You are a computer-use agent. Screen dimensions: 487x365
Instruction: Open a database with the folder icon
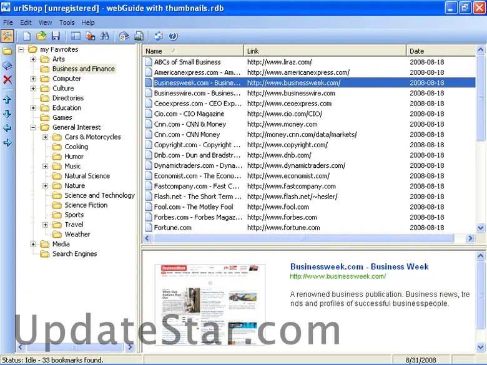(x=41, y=36)
